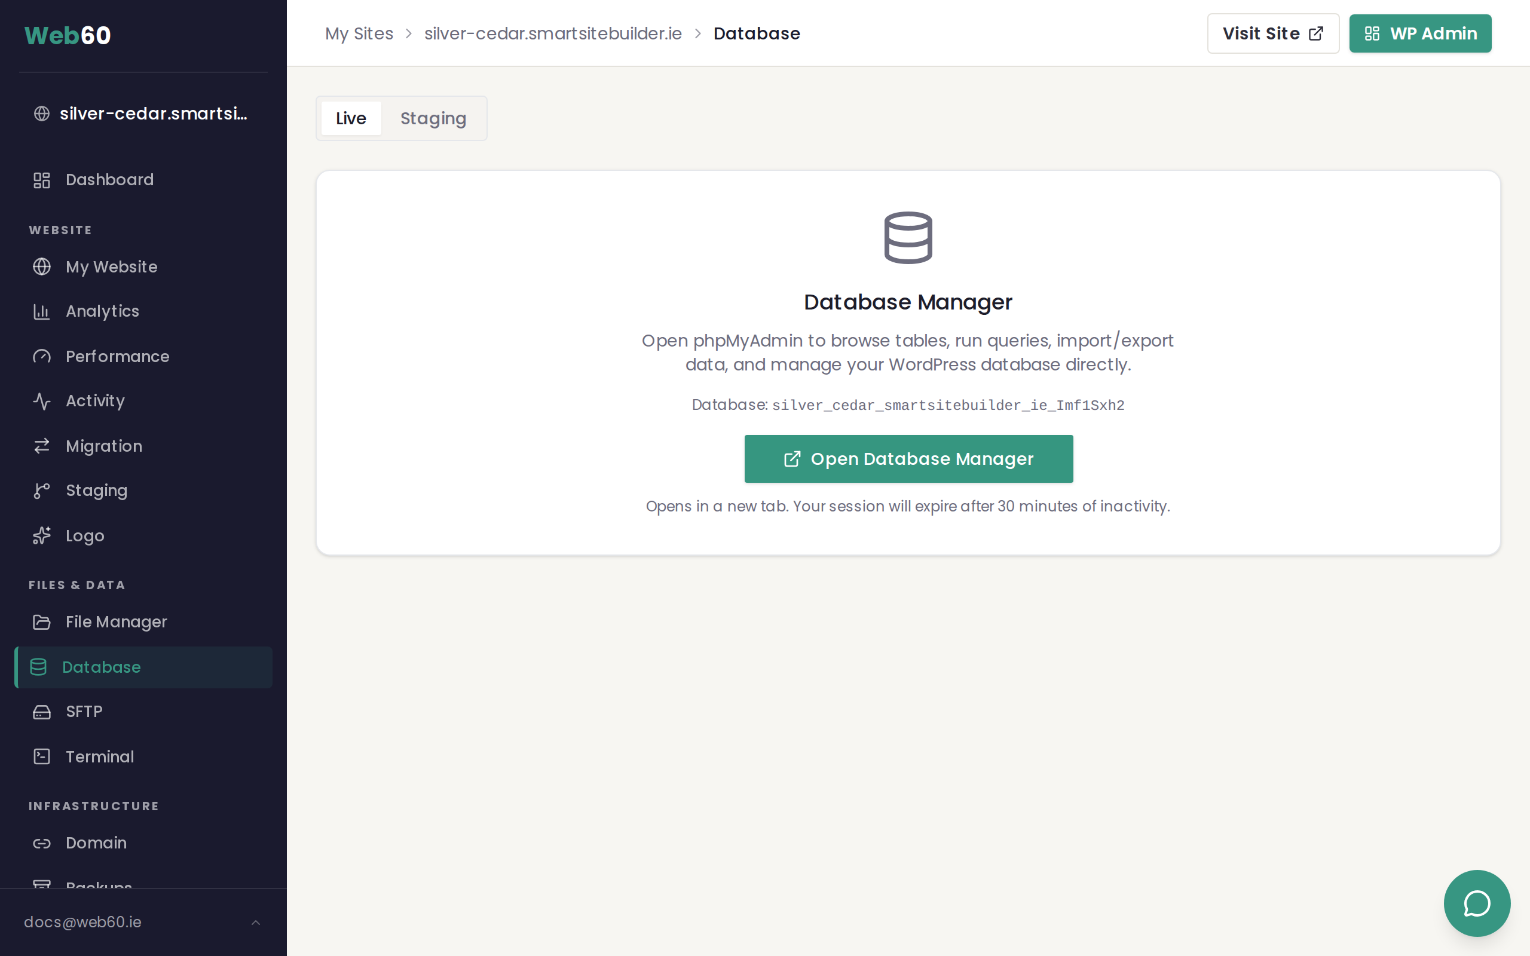This screenshot has height=956, width=1530.
Task: Go to the Domain menu item
Action: (96, 843)
